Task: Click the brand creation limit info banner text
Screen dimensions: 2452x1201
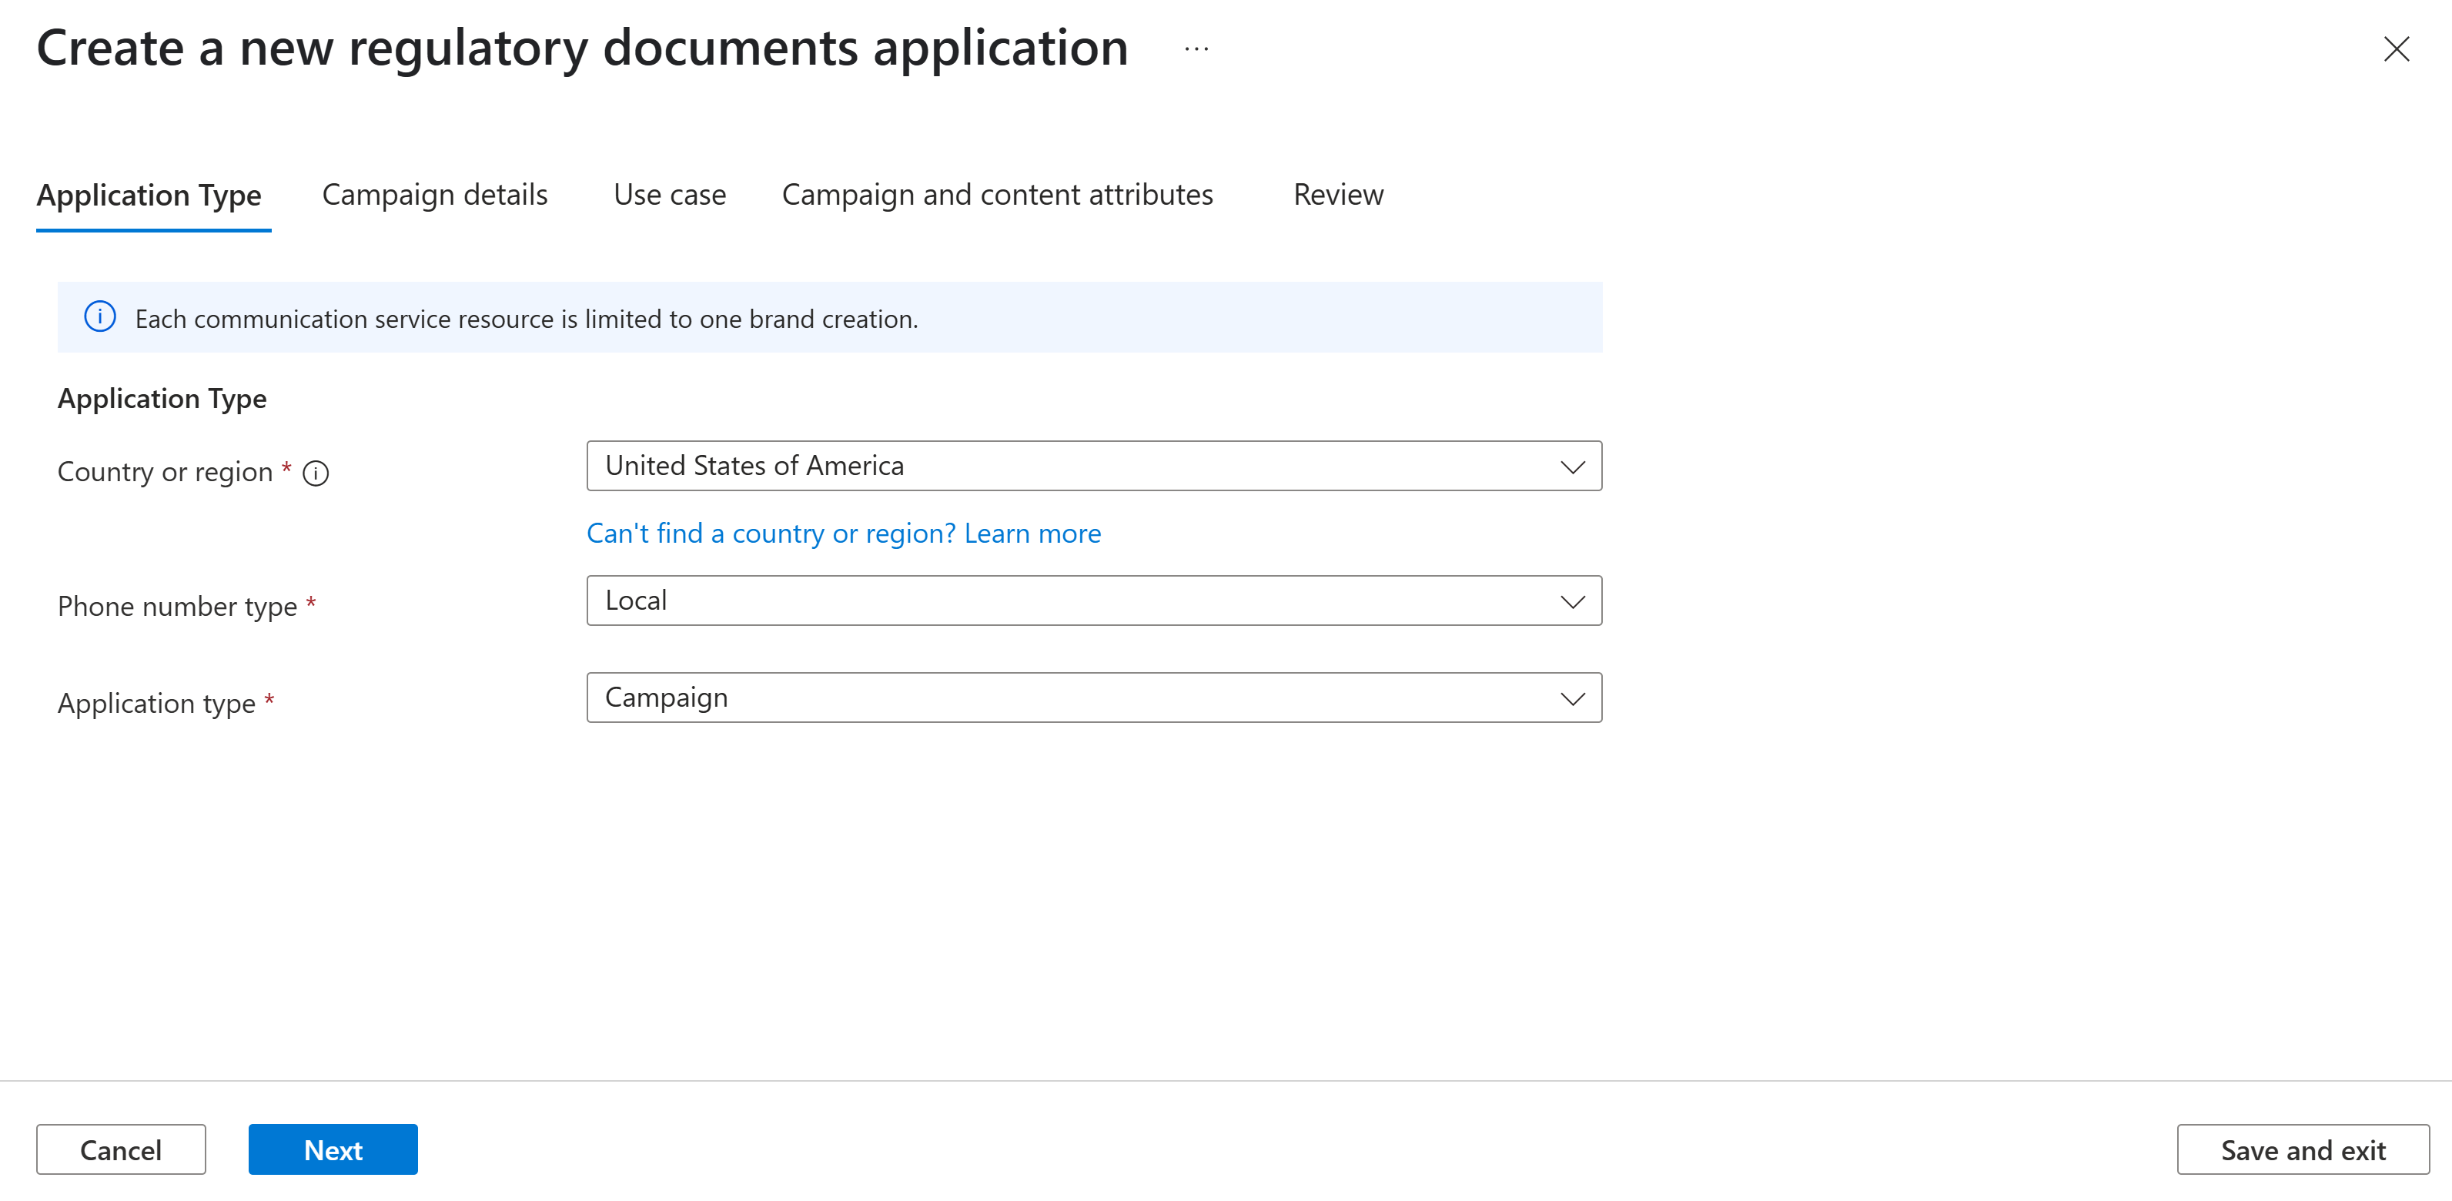Action: (527, 319)
